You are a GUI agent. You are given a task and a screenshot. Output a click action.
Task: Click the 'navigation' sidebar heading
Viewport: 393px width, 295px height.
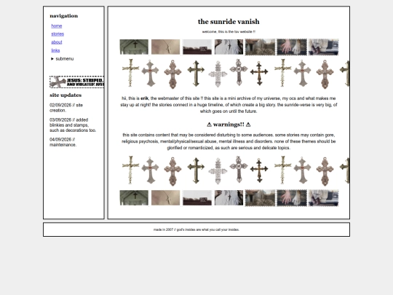tap(63, 16)
